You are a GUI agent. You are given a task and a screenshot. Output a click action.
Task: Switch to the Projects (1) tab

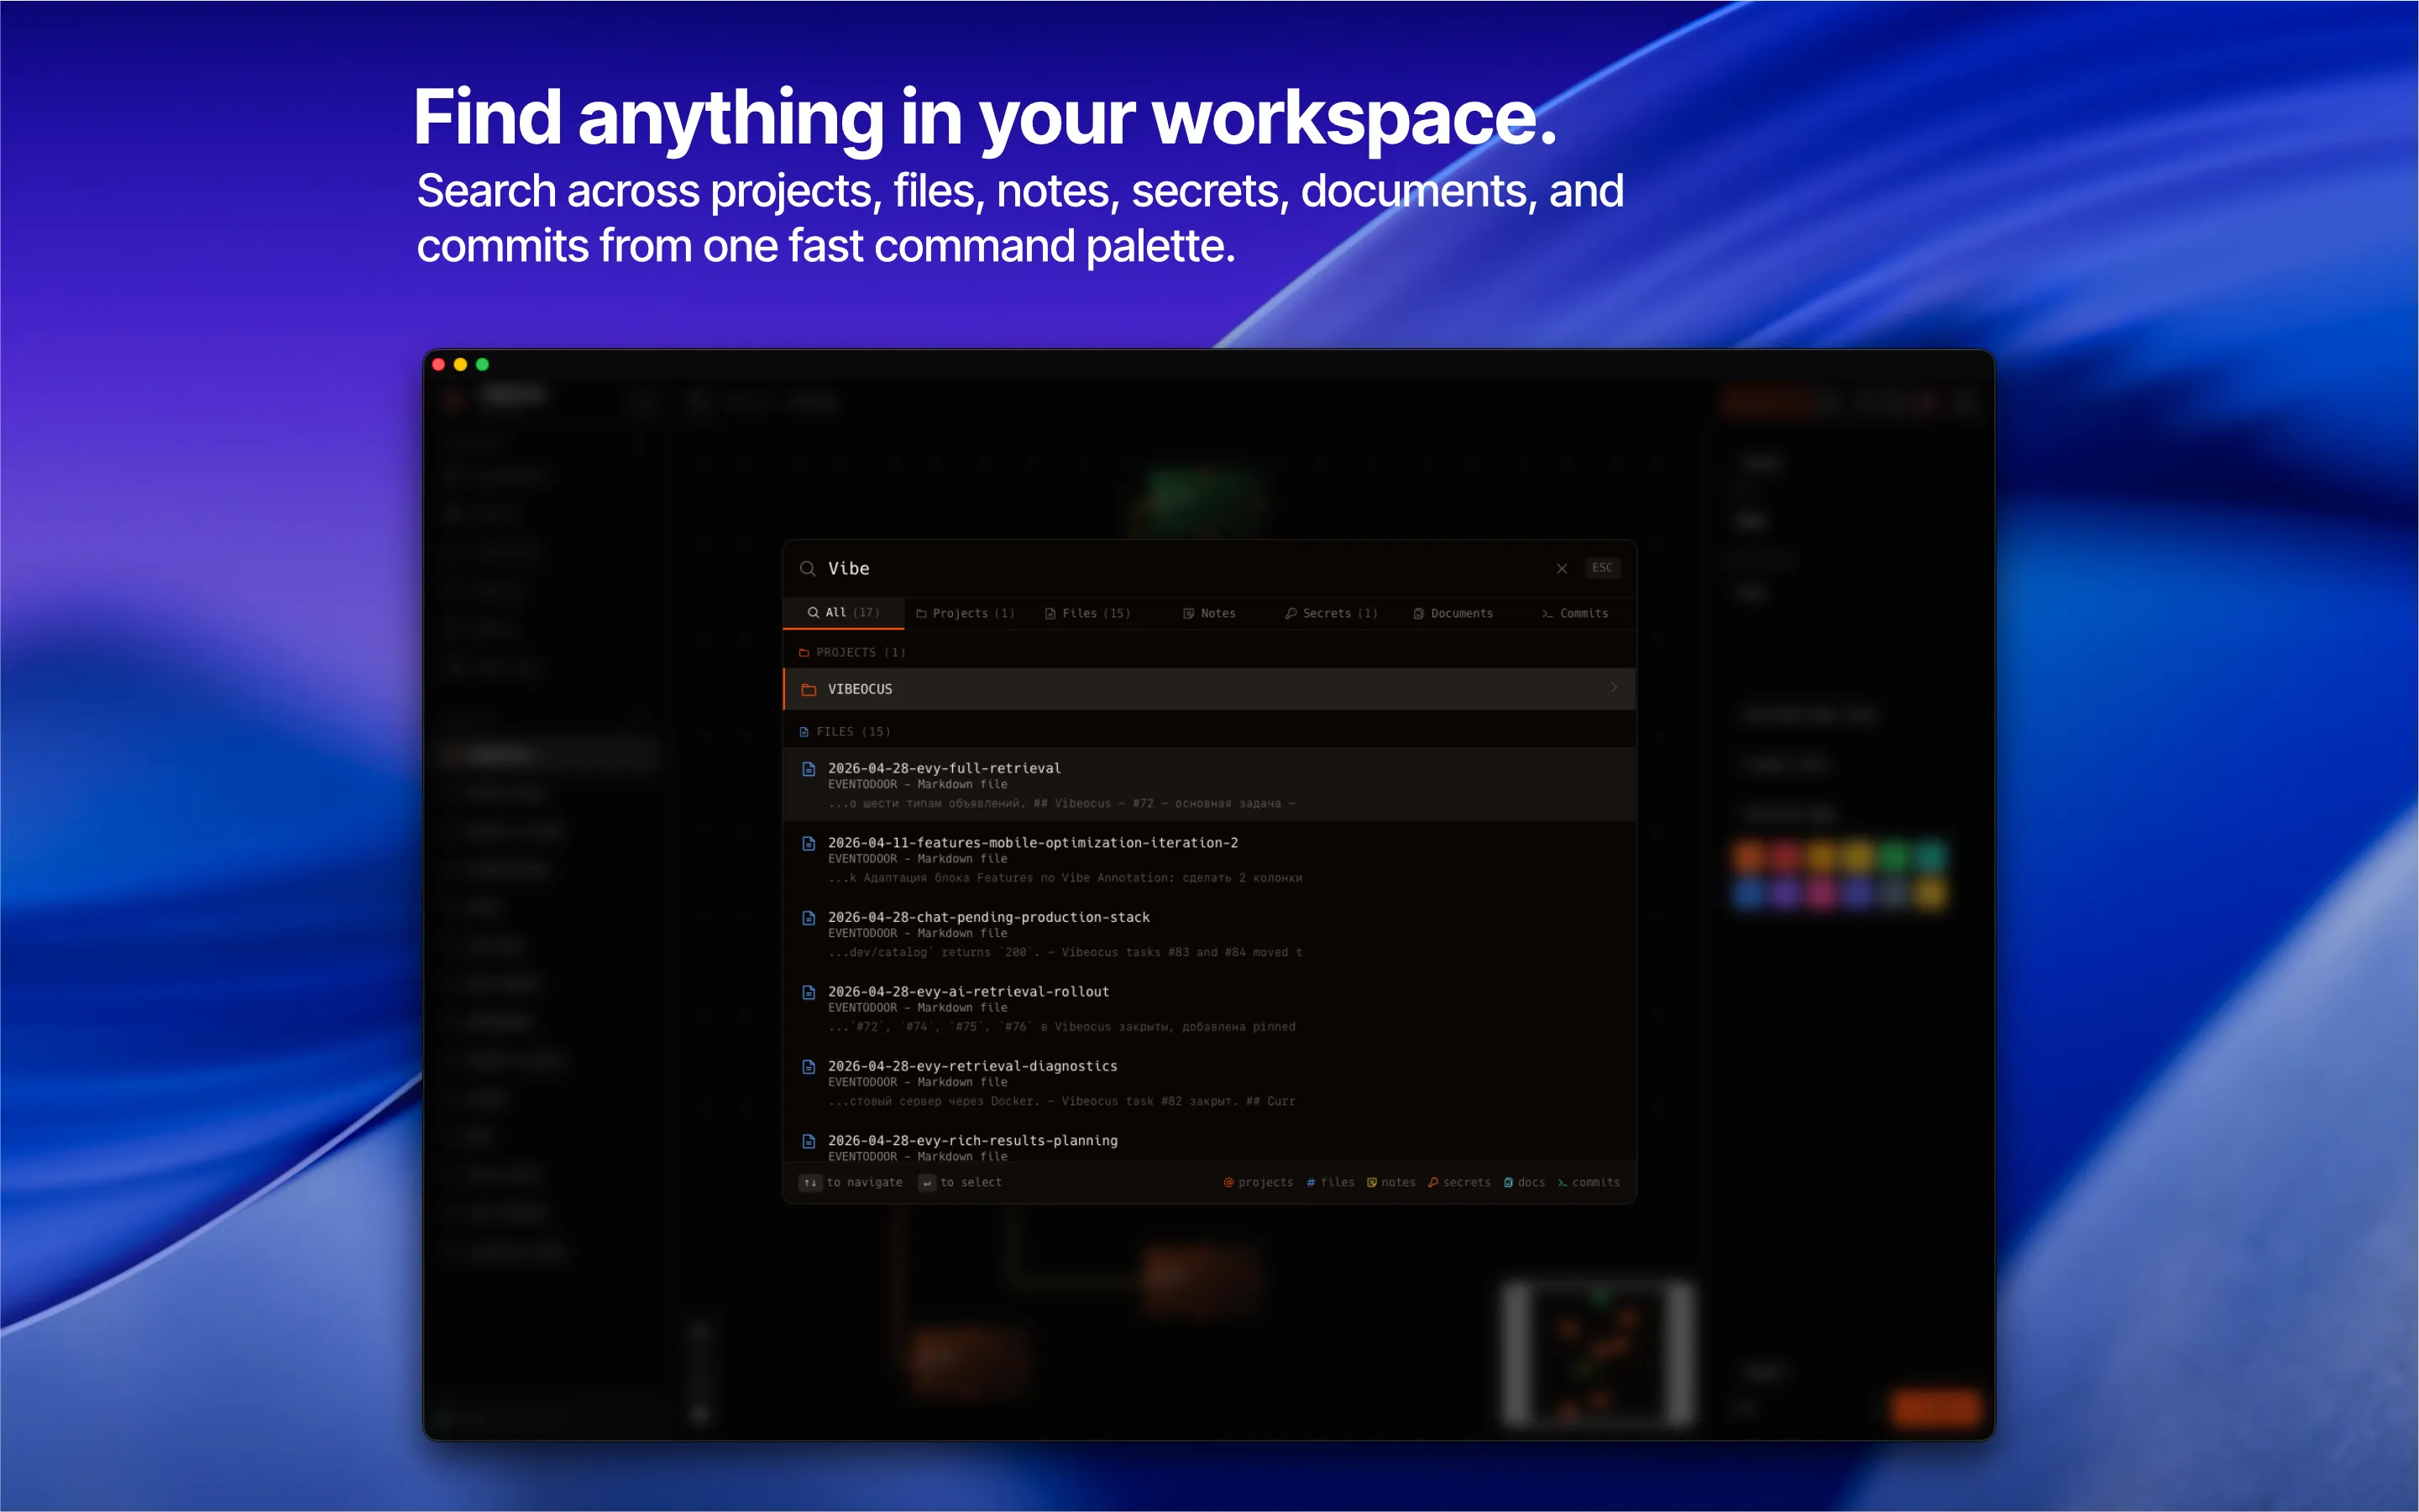click(x=965, y=613)
